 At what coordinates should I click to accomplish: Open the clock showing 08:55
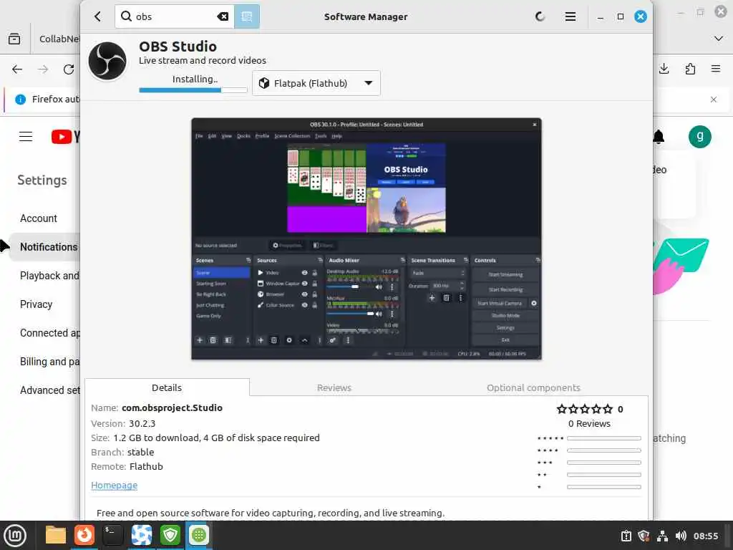pos(706,536)
